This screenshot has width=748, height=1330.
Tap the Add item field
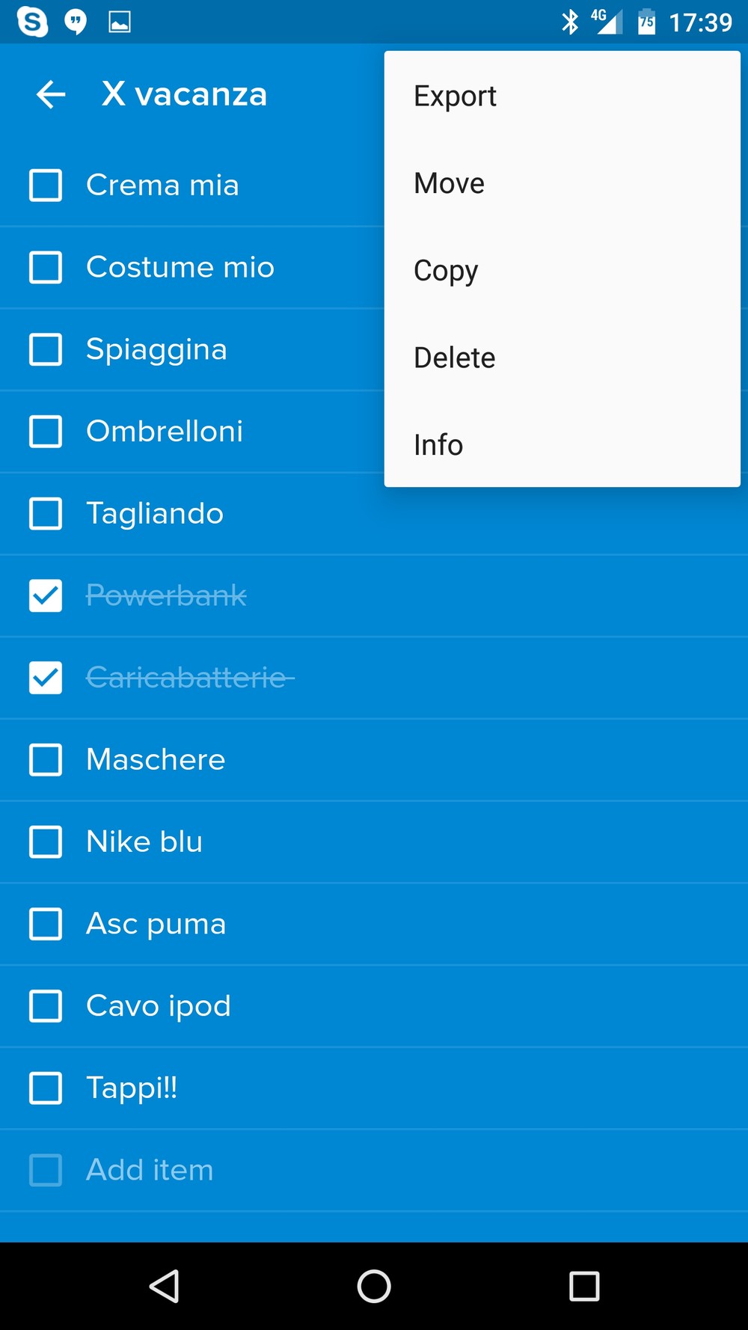150,1170
